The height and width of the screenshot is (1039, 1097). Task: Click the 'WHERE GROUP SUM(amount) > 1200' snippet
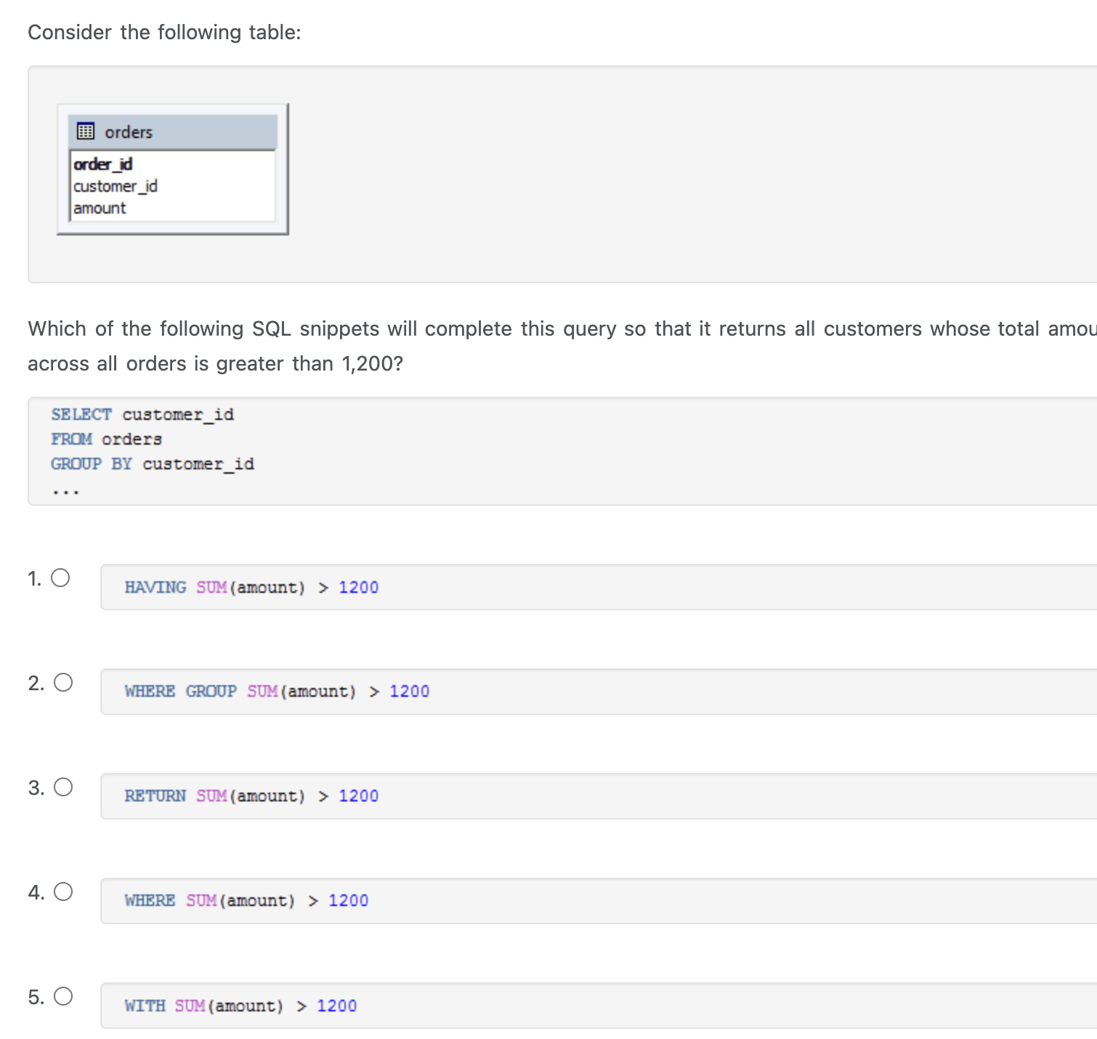[x=277, y=691]
